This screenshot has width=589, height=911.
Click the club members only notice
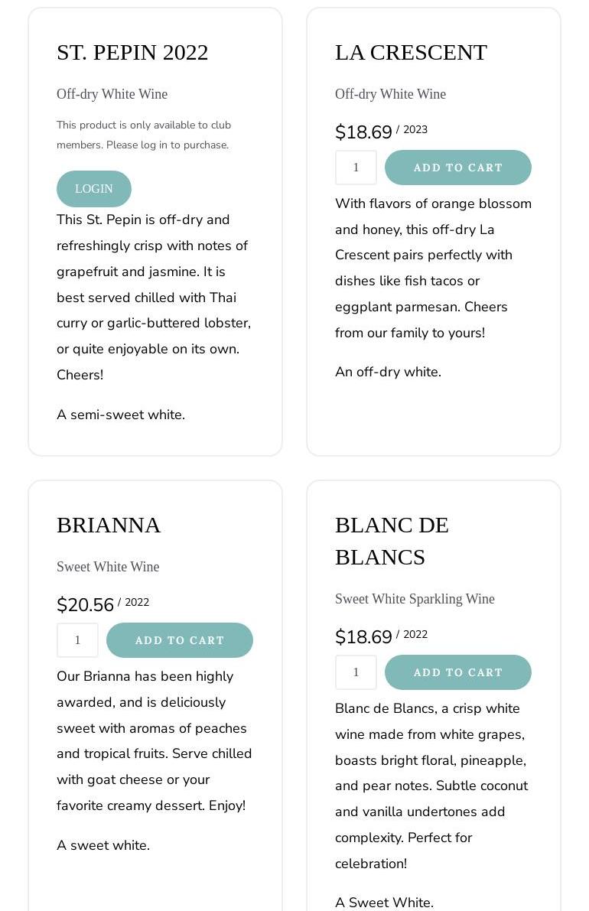pos(144,135)
